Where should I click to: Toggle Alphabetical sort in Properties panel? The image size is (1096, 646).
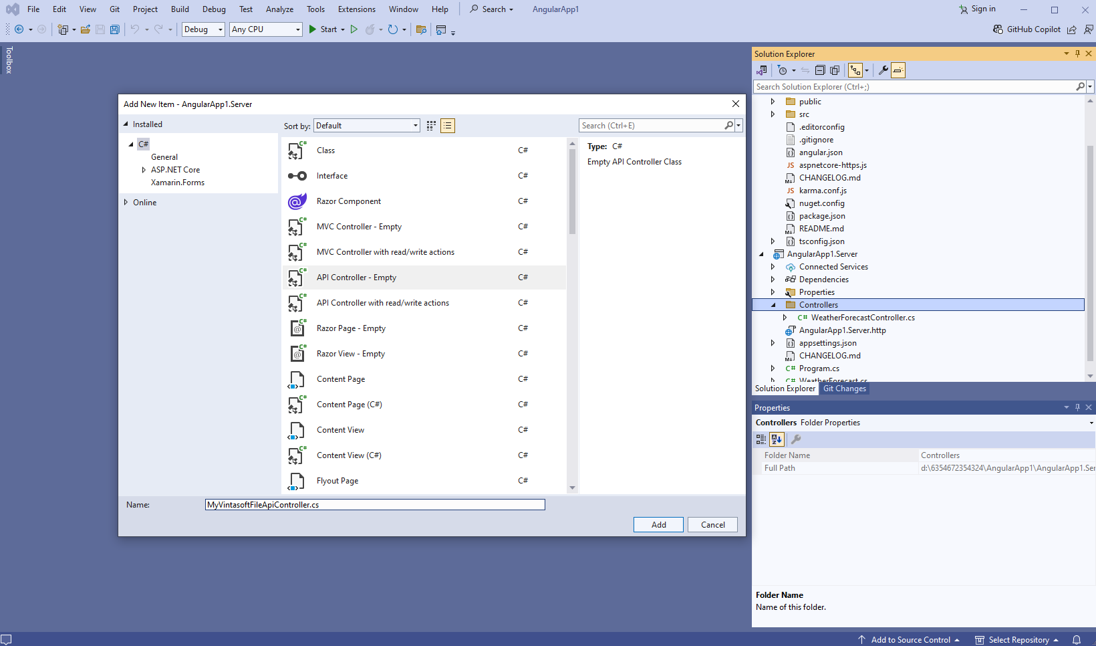pyautogui.click(x=777, y=439)
